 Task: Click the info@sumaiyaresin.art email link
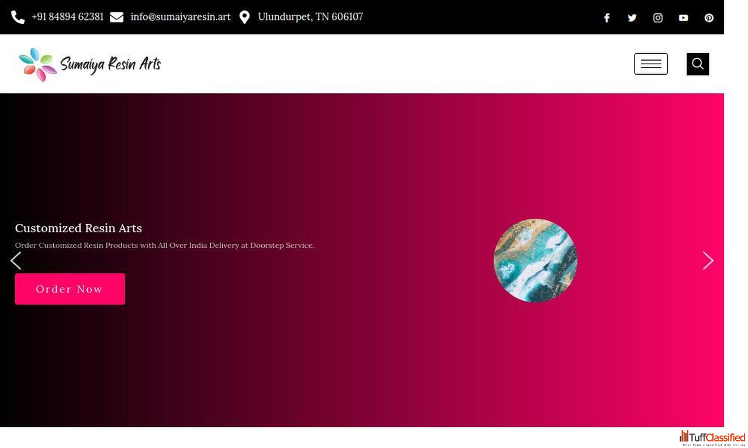(x=180, y=17)
